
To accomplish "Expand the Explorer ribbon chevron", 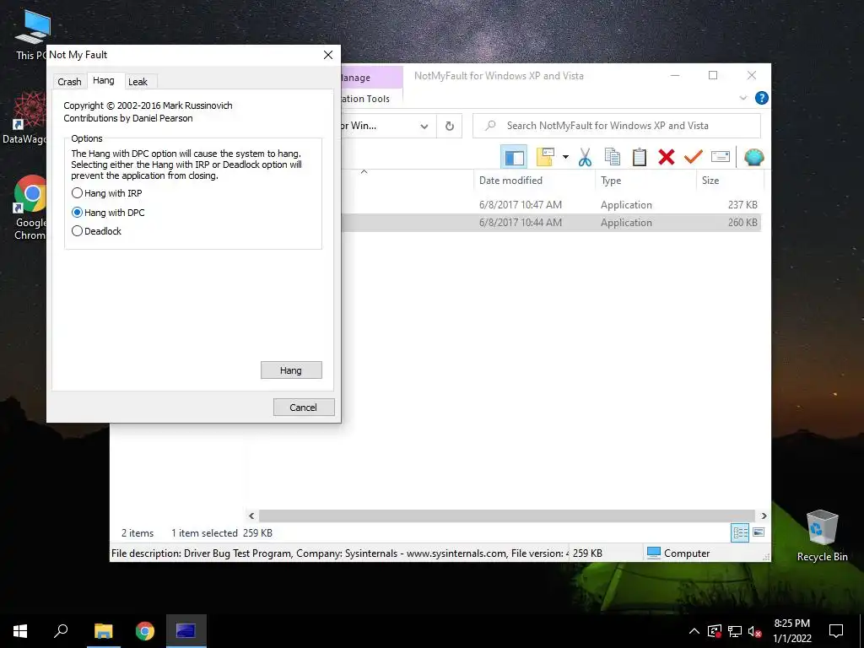I will pos(742,98).
